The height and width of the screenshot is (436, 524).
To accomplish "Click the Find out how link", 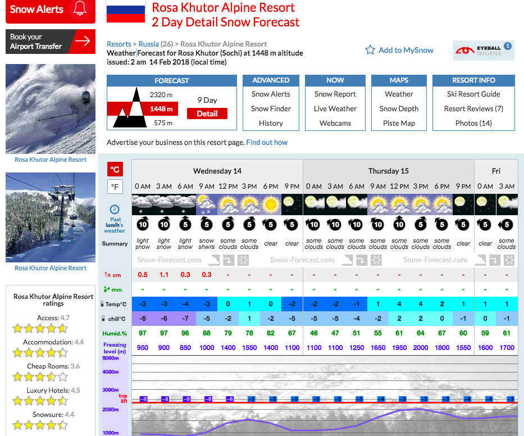I will tap(267, 143).
